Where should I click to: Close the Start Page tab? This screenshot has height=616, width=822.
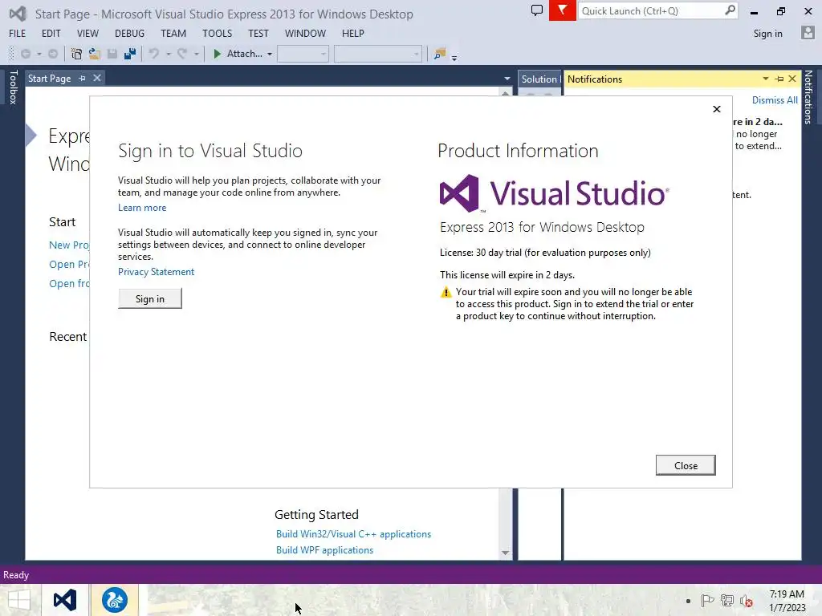(x=97, y=78)
